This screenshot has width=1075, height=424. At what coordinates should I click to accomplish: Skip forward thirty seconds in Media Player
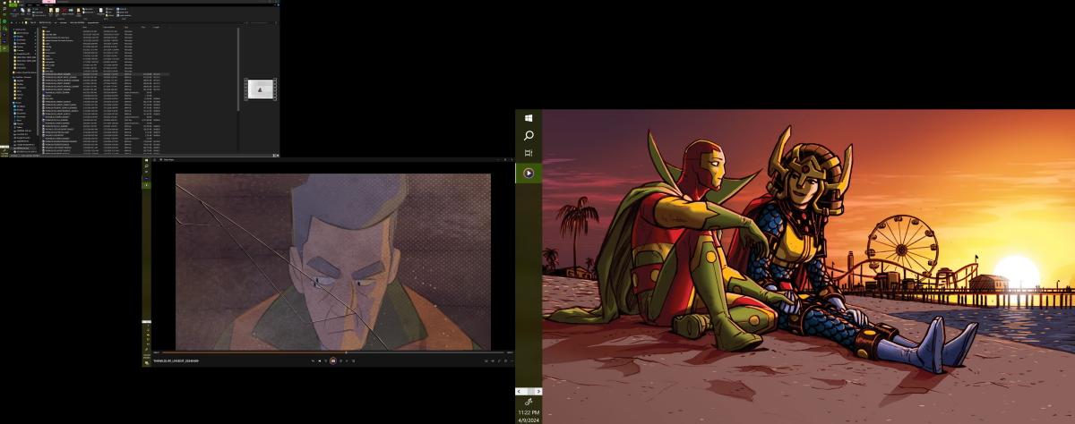[340, 360]
